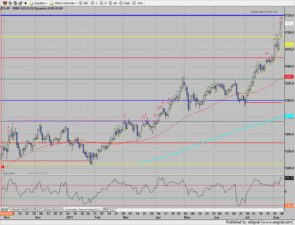Click the orange 10/28/10 date marker
Image resolution: width=295 pixels, height=225 pixels.
(x=7, y=214)
